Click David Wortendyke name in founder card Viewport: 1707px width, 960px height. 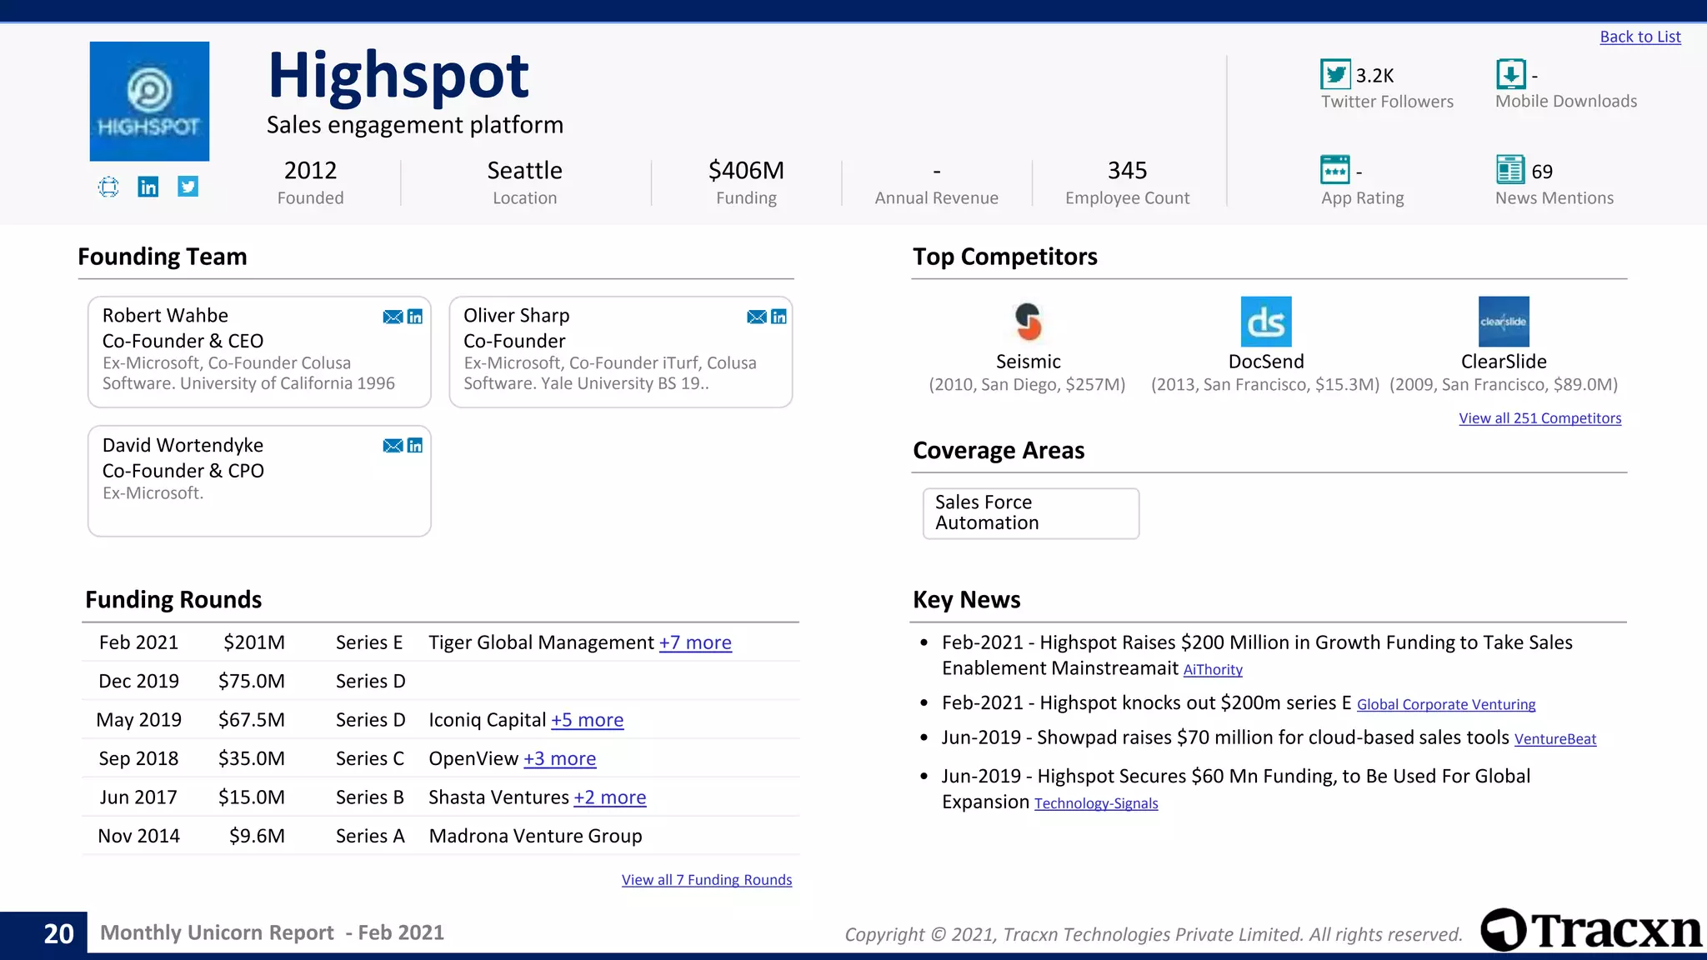pos(183,446)
